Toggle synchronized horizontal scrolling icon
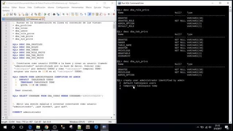The width and height of the screenshot is (233, 131). [x=76, y=14]
